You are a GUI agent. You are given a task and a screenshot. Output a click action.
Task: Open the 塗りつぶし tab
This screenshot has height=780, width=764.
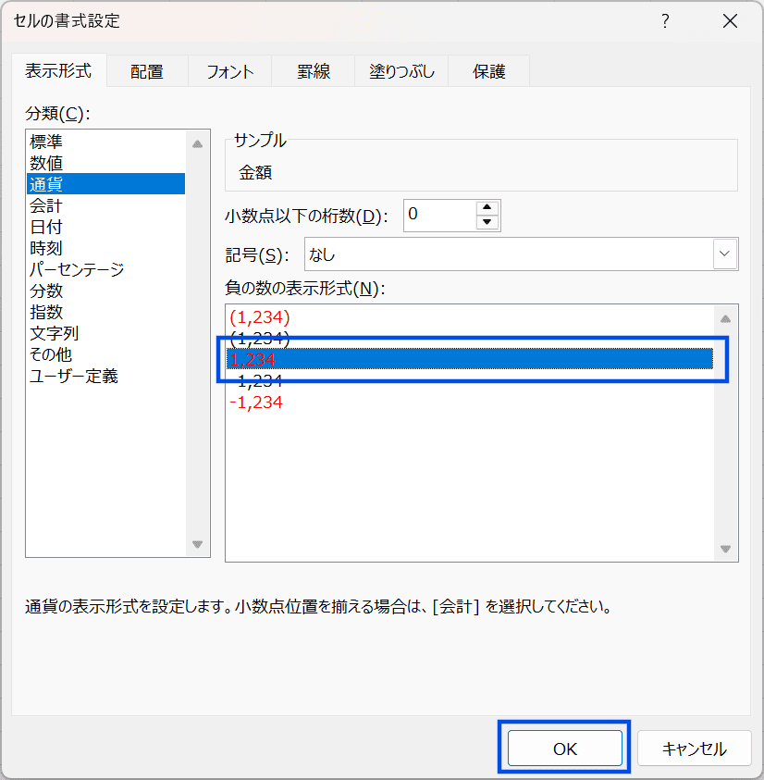(x=401, y=71)
